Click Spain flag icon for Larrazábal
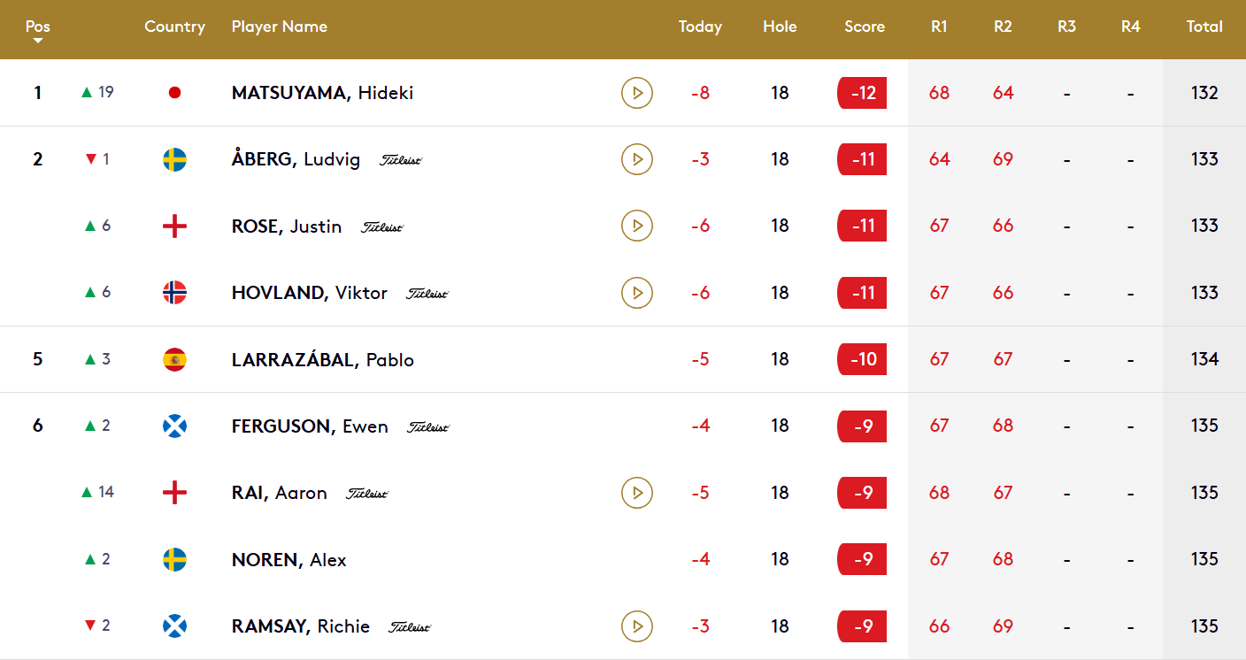 174,359
